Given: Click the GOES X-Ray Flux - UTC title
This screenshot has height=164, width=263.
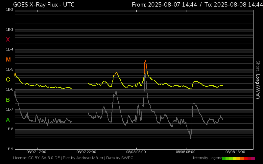Looking at the screenshot, I should click(44, 5).
